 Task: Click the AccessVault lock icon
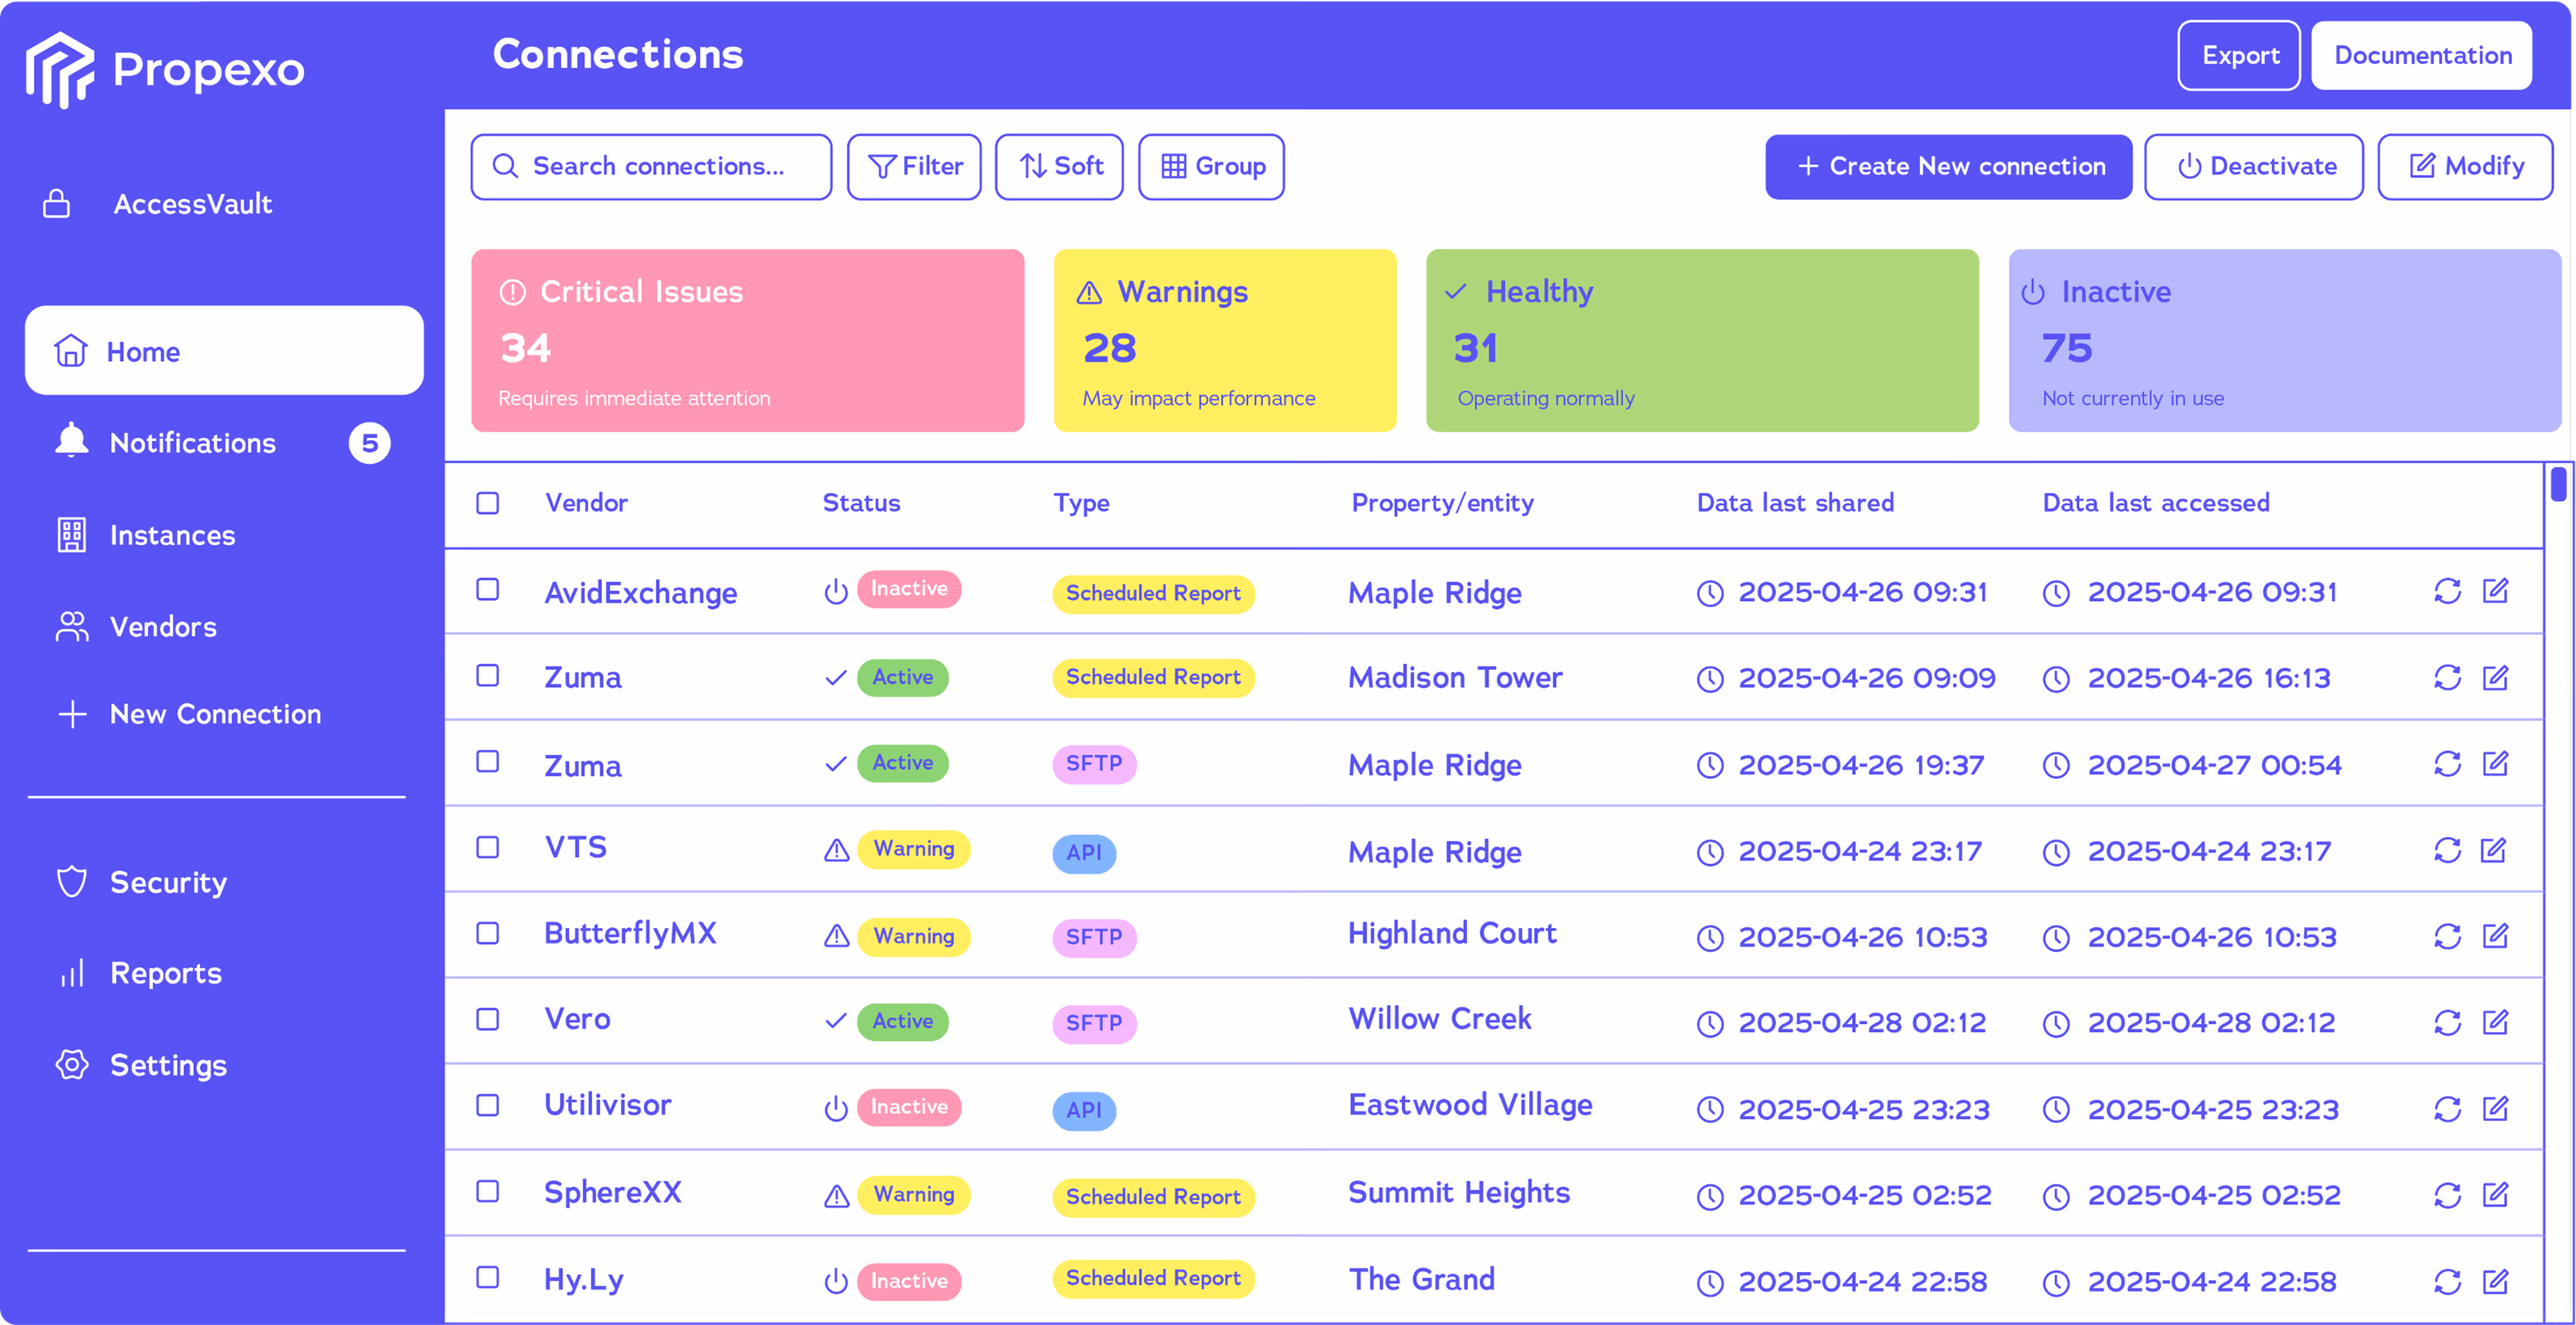pos(57,204)
